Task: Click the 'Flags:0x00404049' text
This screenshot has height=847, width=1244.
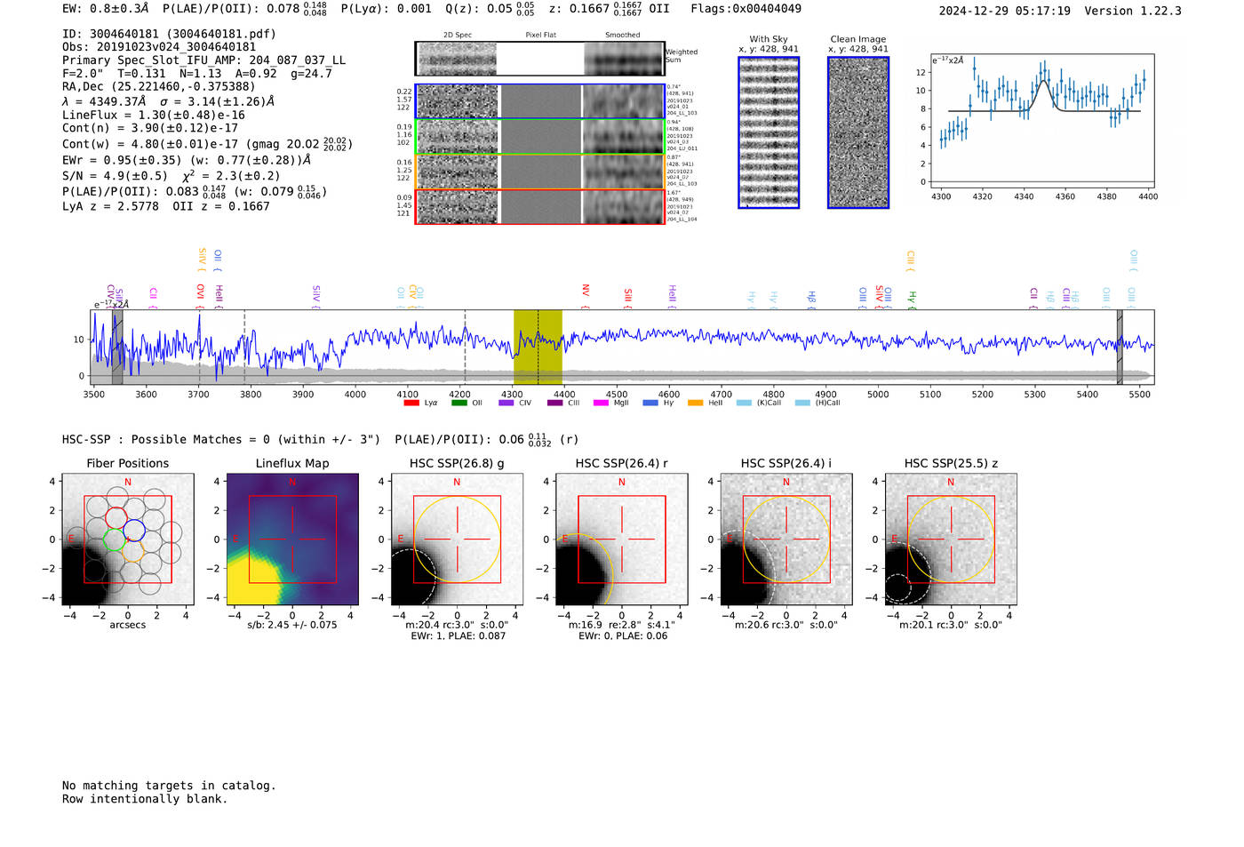Action: (746, 9)
